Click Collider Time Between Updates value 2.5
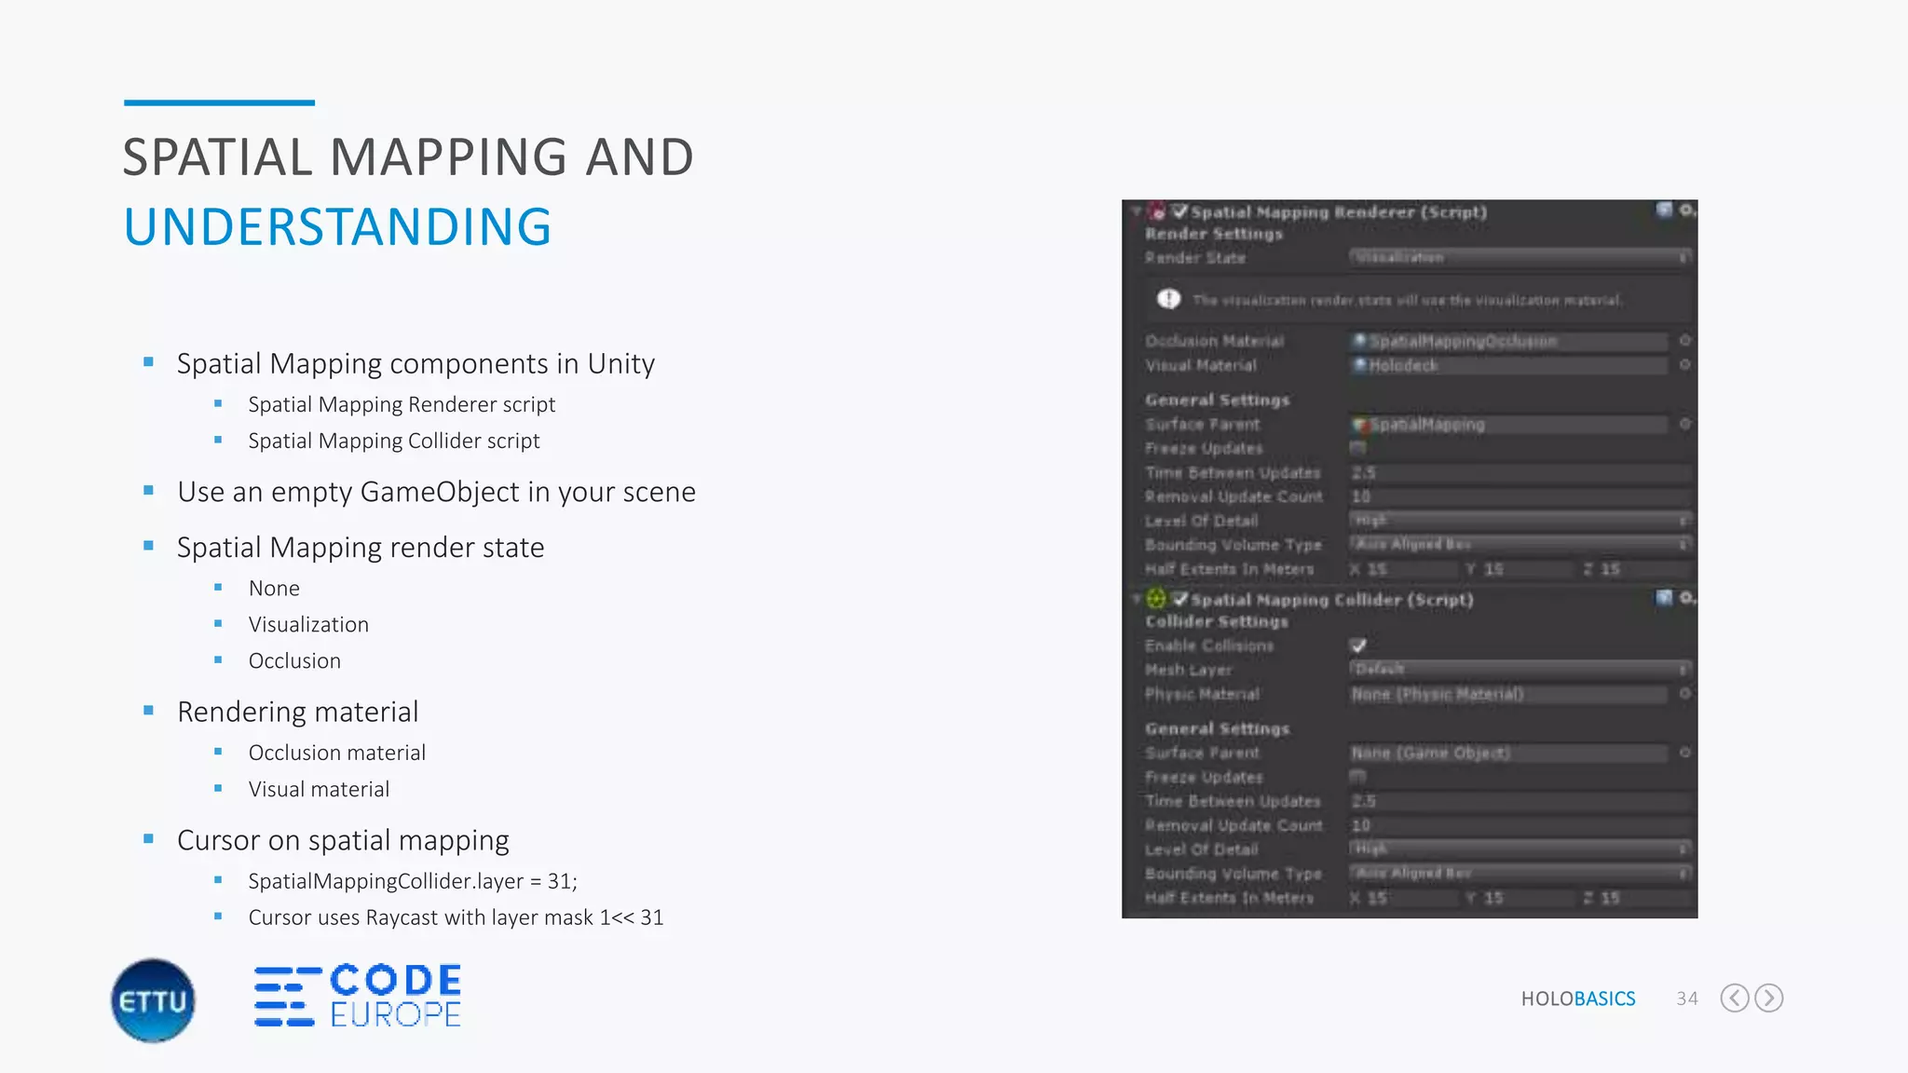Viewport: 1908px width, 1073px height. point(1520,801)
